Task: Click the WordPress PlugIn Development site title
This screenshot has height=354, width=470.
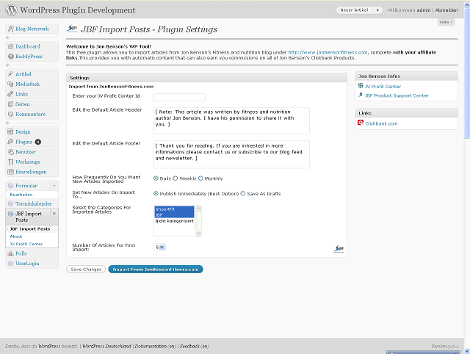Action: 78,10
